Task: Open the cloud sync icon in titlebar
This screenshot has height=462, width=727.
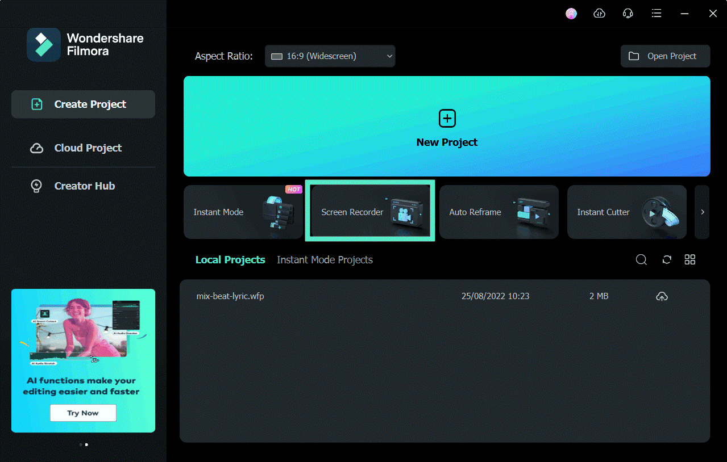Action: pyautogui.click(x=599, y=13)
